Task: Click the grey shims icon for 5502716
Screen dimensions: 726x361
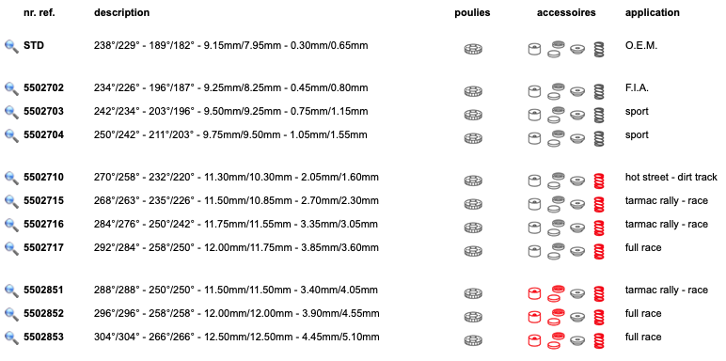Action: pos(556,227)
